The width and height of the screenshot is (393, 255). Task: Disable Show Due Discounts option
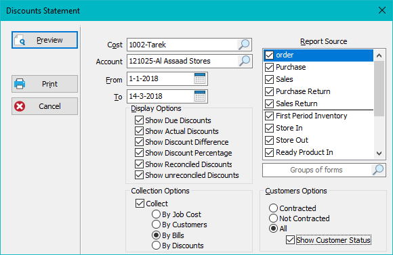click(139, 120)
